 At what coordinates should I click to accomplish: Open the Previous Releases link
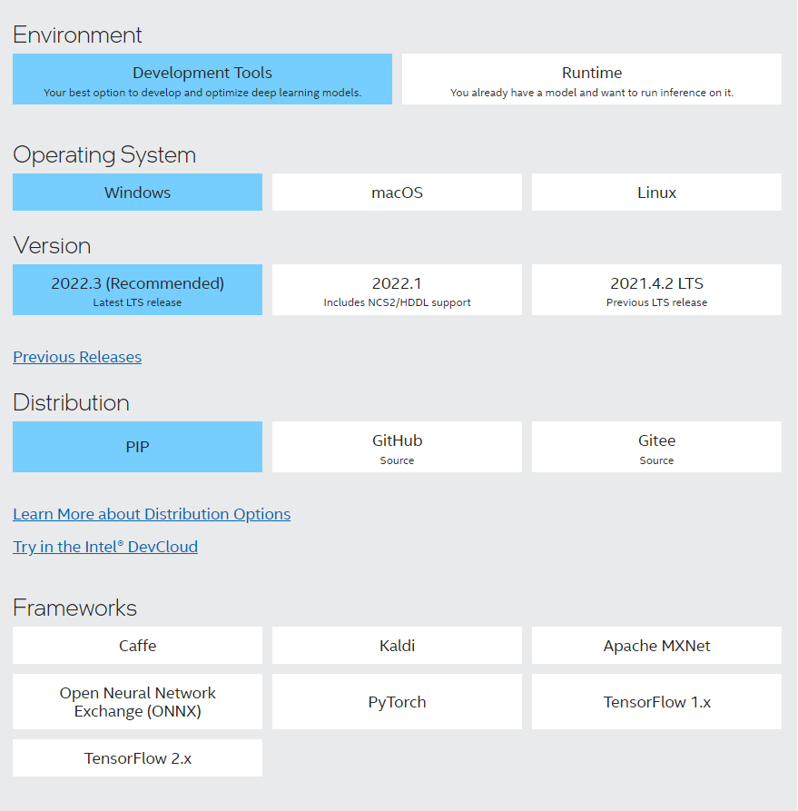click(77, 357)
